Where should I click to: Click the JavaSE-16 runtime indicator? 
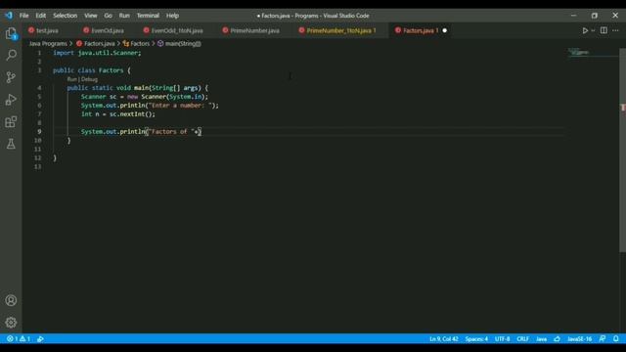(579, 339)
